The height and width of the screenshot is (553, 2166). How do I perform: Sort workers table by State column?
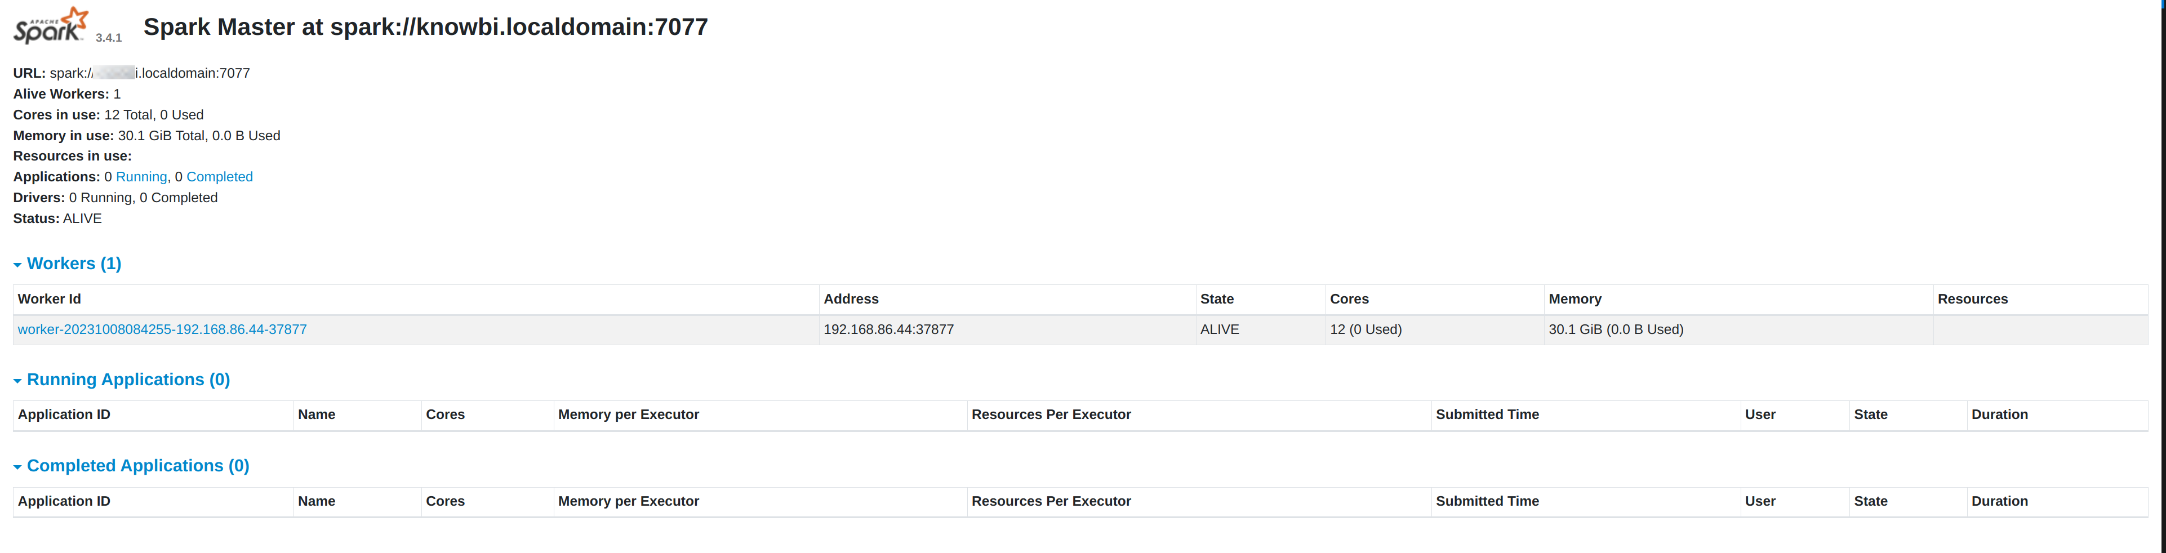[1217, 299]
